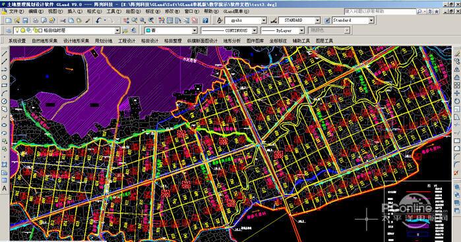The width and height of the screenshot is (461, 242).
Task: Open the 文件 menu
Action: [x=16, y=11]
